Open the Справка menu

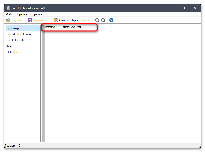tap(36, 14)
